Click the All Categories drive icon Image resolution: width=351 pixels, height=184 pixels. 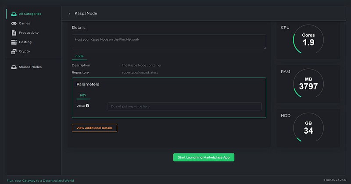[14, 14]
